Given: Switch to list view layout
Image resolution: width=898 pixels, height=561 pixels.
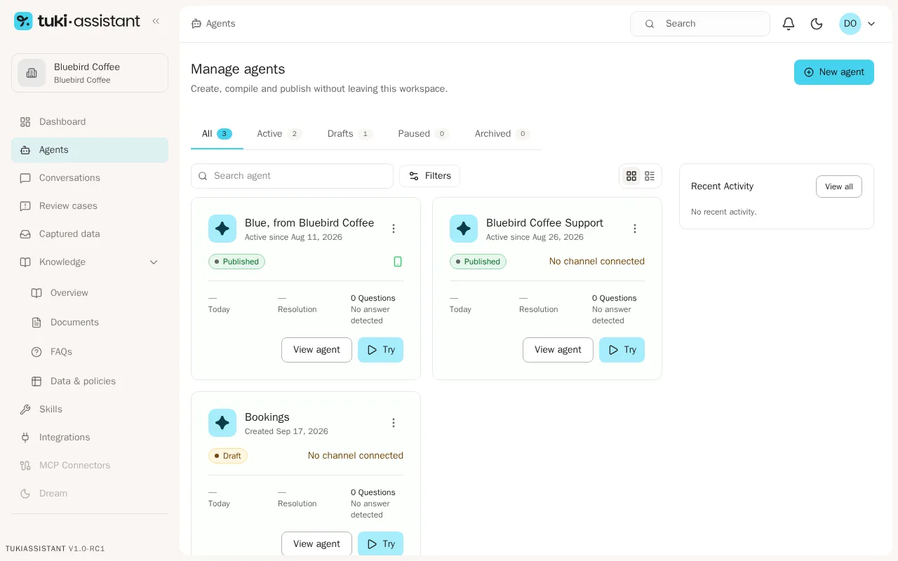Looking at the screenshot, I should pos(650,176).
